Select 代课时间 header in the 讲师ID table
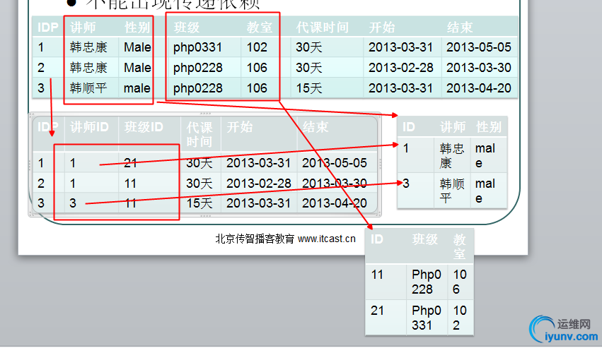Viewport: 602px width, 348px height. pyautogui.click(x=199, y=135)
